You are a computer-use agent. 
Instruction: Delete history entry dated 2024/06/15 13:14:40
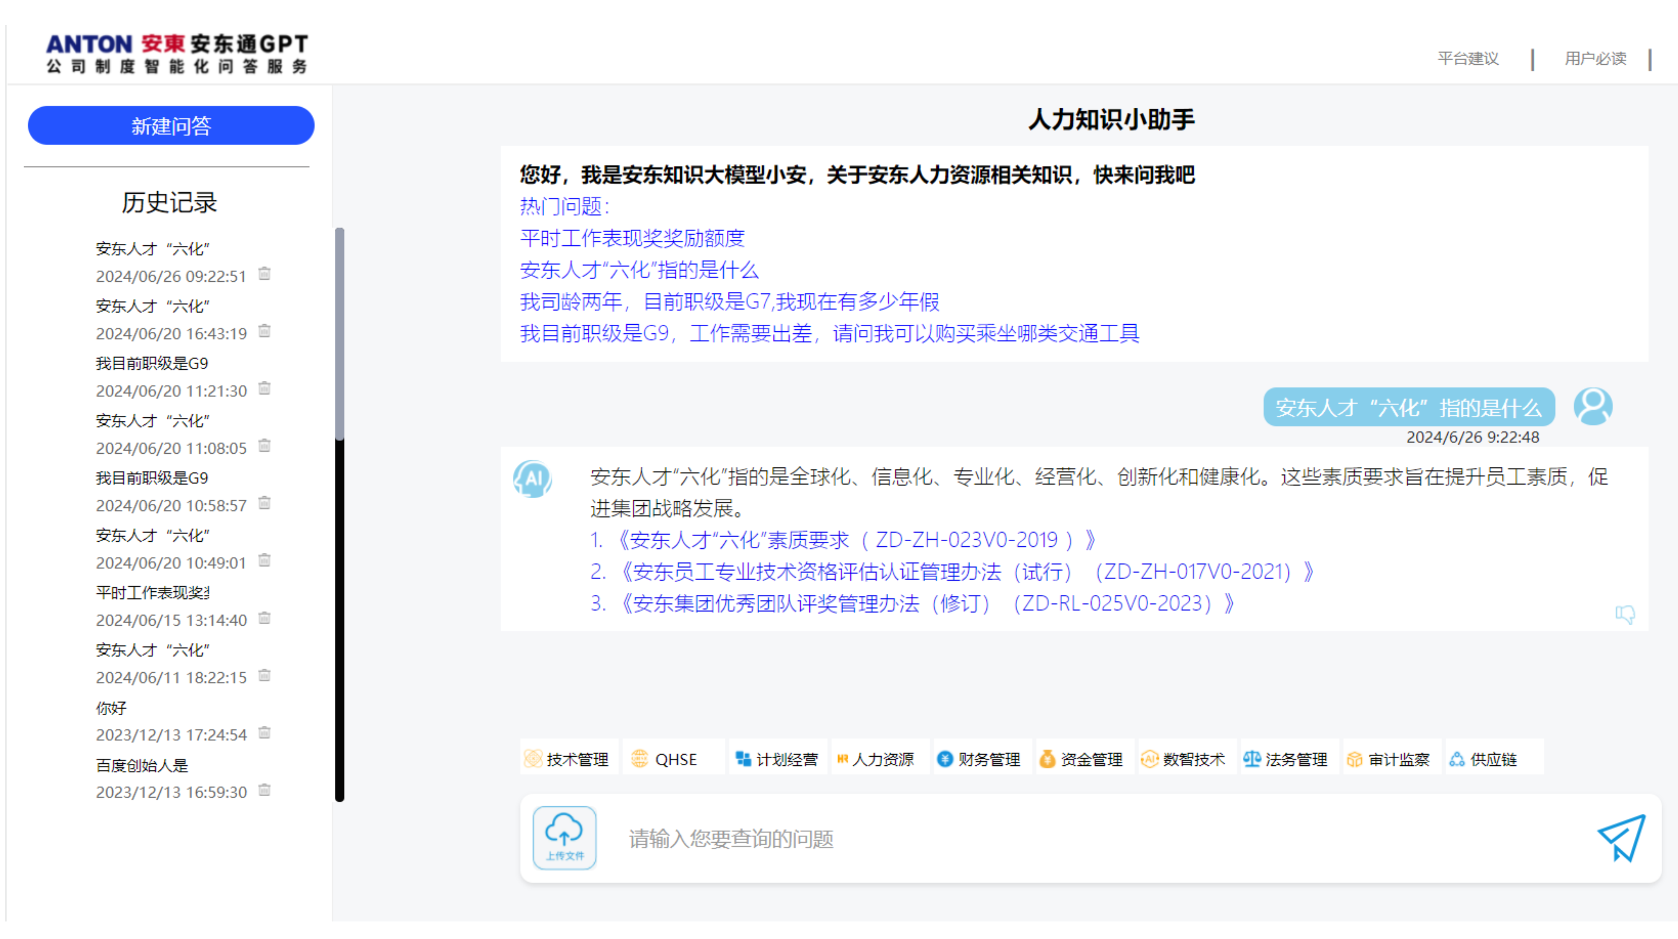click(264, 618)
